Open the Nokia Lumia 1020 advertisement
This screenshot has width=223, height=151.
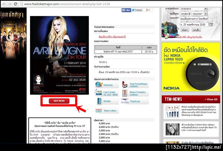coord(191,67)
